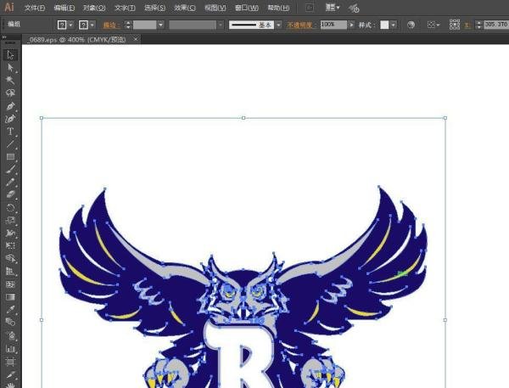Select the Shape Builder tool
Image resolution: width=509 pixels, height=388 pixels.
pos(10,259)
